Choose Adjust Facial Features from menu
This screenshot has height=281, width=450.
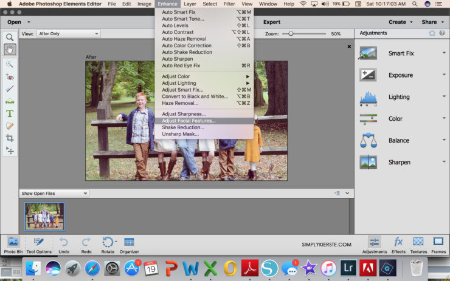204,121
